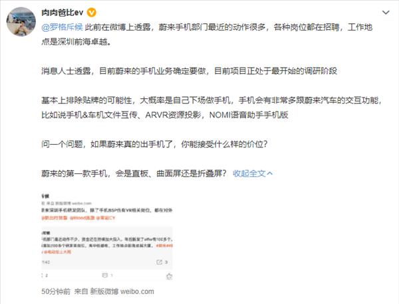Click the comment count number in thumbnail

[x=112, y=275]
